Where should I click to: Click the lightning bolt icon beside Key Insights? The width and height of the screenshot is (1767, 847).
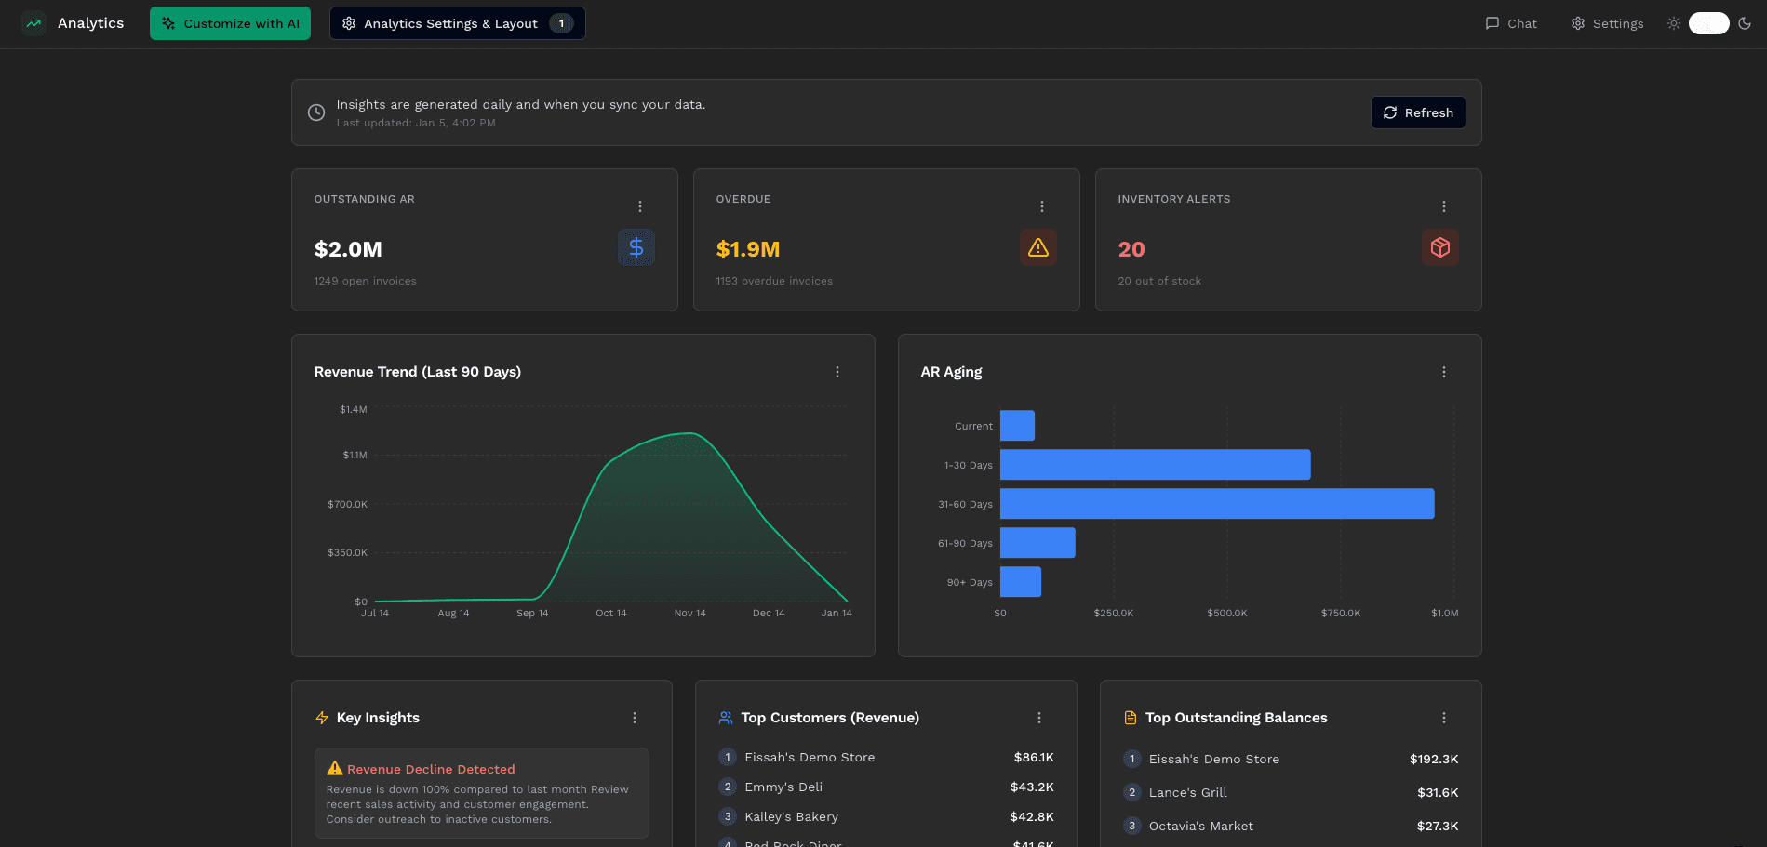[320, 717]
